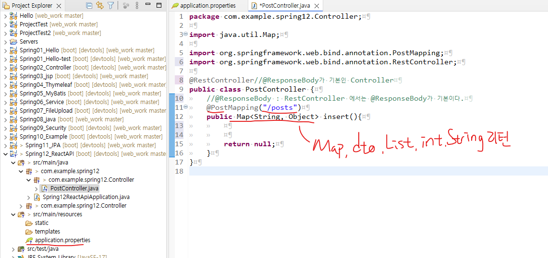Expand the ProjectTest2 project
The height and width of the screenshot is (258, 548).
click(5, 33)
